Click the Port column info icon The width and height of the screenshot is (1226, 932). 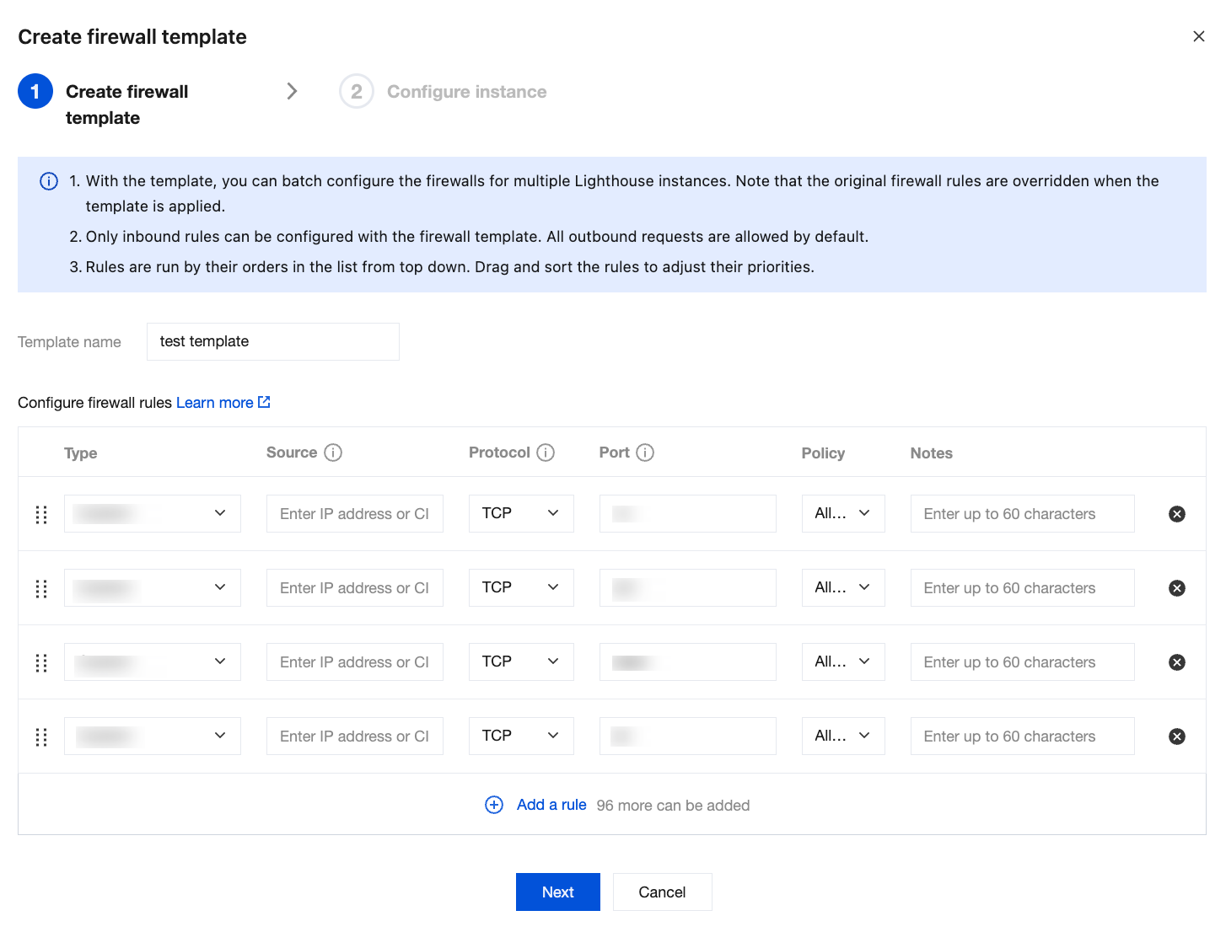645,453
